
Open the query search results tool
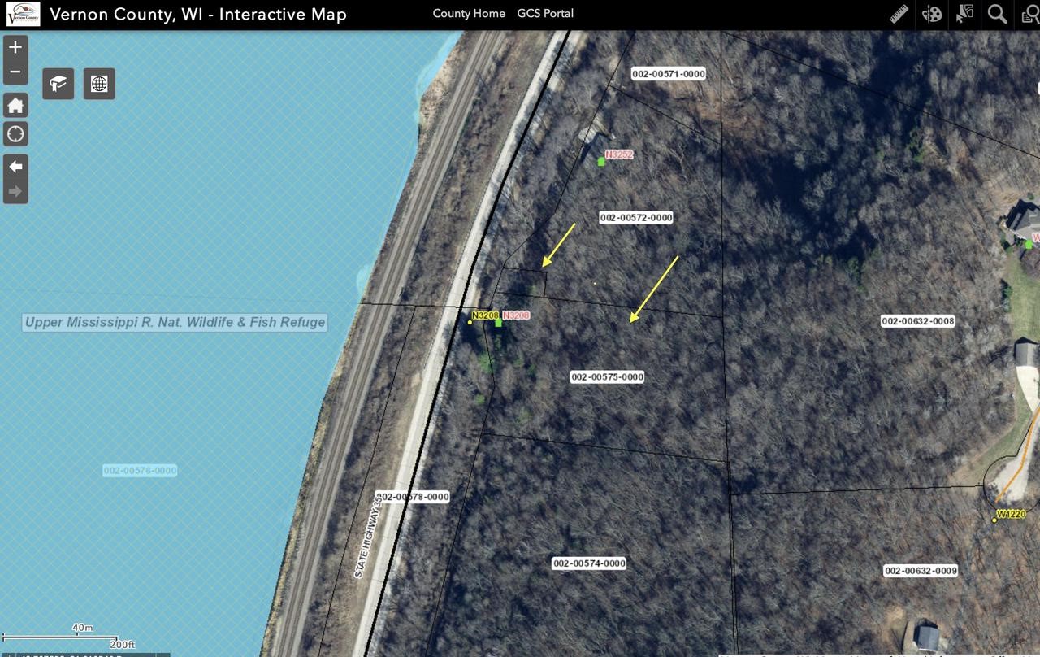pos(1029,15)
